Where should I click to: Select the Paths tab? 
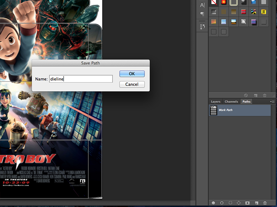247,101
